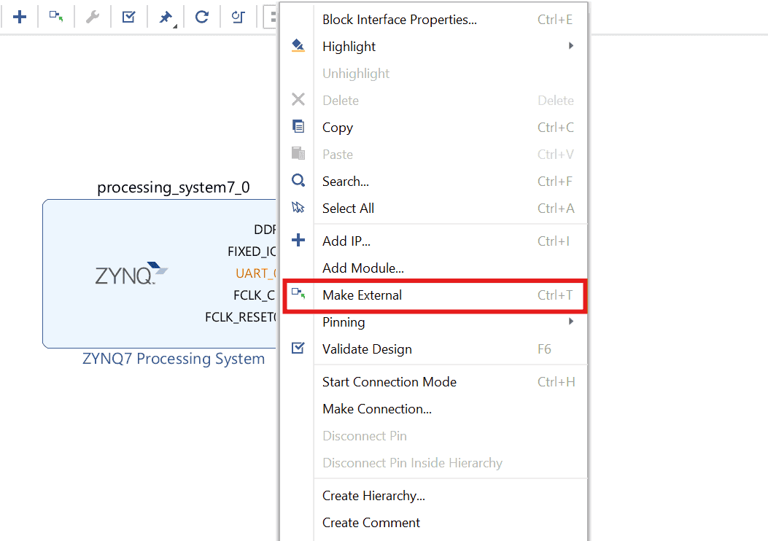The width and height of the screenshot is (768, 541).
Task: Click Create Hierarchy... menu entry
Action: click(373, 496)
